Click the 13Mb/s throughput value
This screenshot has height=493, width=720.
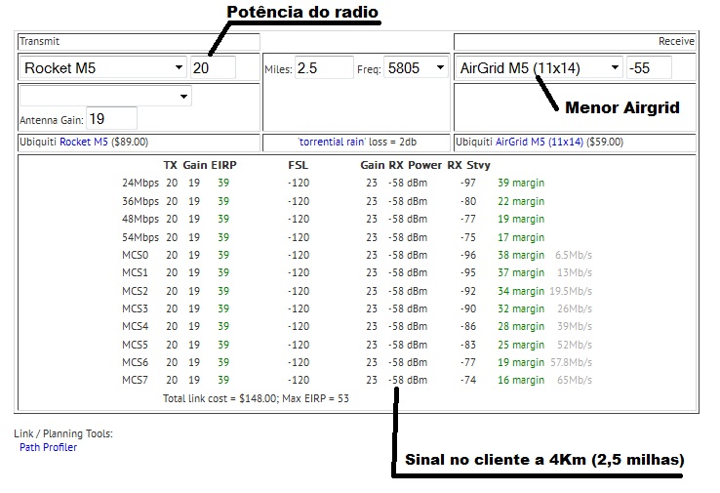coord(575,272)
